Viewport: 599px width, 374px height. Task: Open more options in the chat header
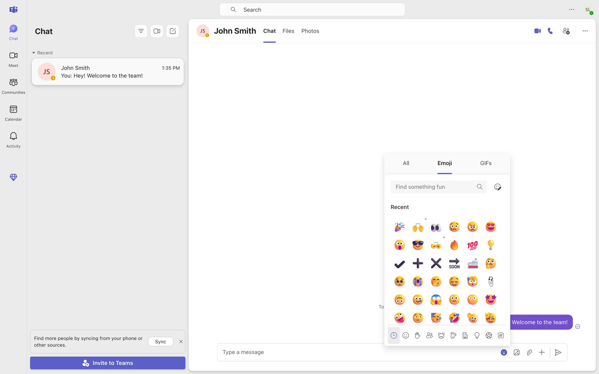pyautogui.click(x=585, y=31)
